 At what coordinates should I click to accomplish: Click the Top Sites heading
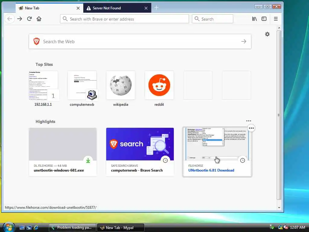(44, 65)
